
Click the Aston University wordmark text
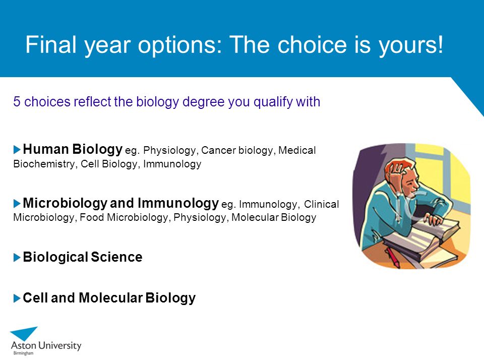coord(46,345)
